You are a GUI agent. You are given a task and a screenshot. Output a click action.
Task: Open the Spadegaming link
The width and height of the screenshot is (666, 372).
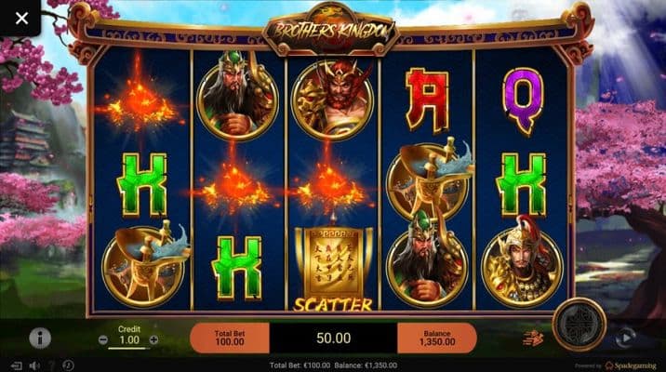pyautogui.click(x=632, y=365)
